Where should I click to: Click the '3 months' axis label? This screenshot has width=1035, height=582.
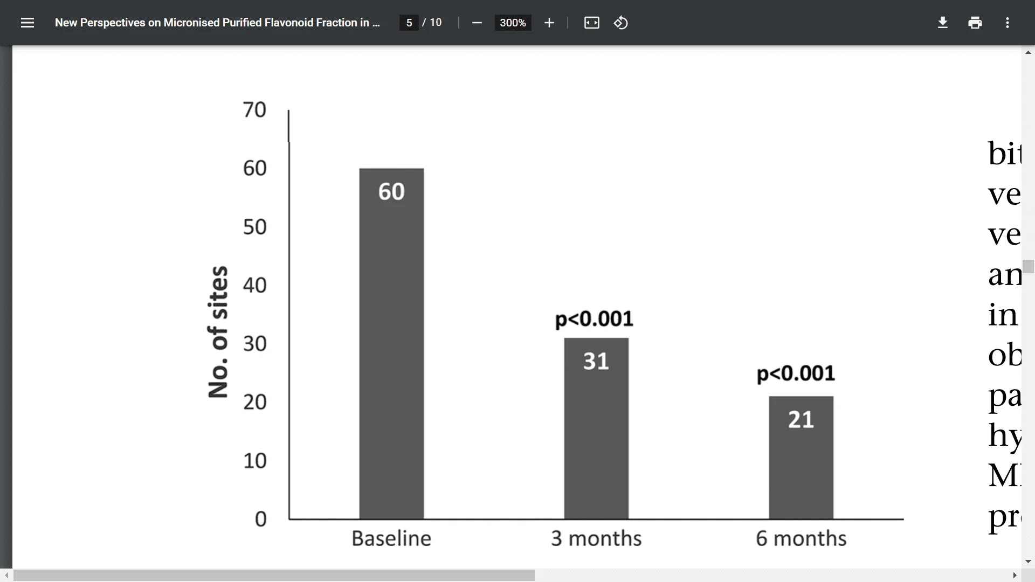tap(596, 538)
